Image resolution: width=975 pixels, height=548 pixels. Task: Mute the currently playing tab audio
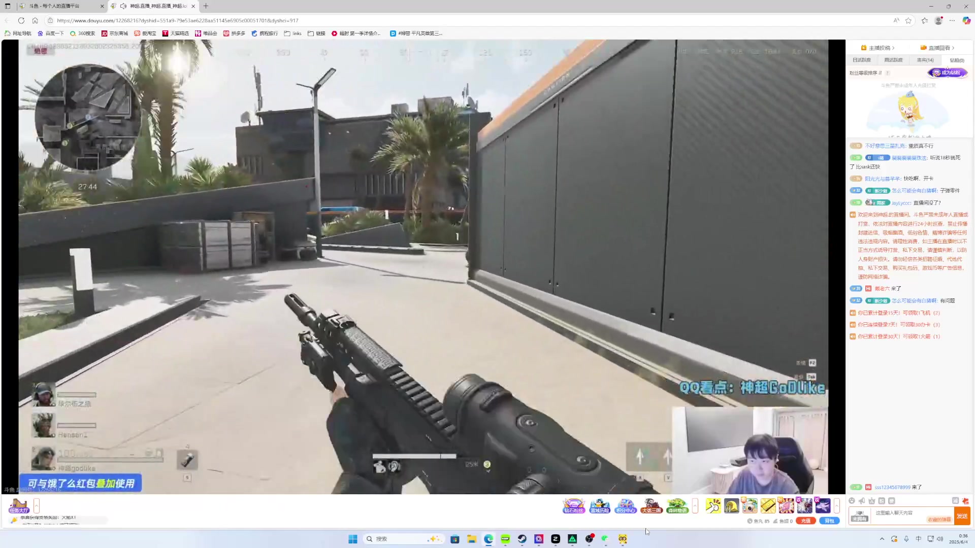click(x=123, y=6)
